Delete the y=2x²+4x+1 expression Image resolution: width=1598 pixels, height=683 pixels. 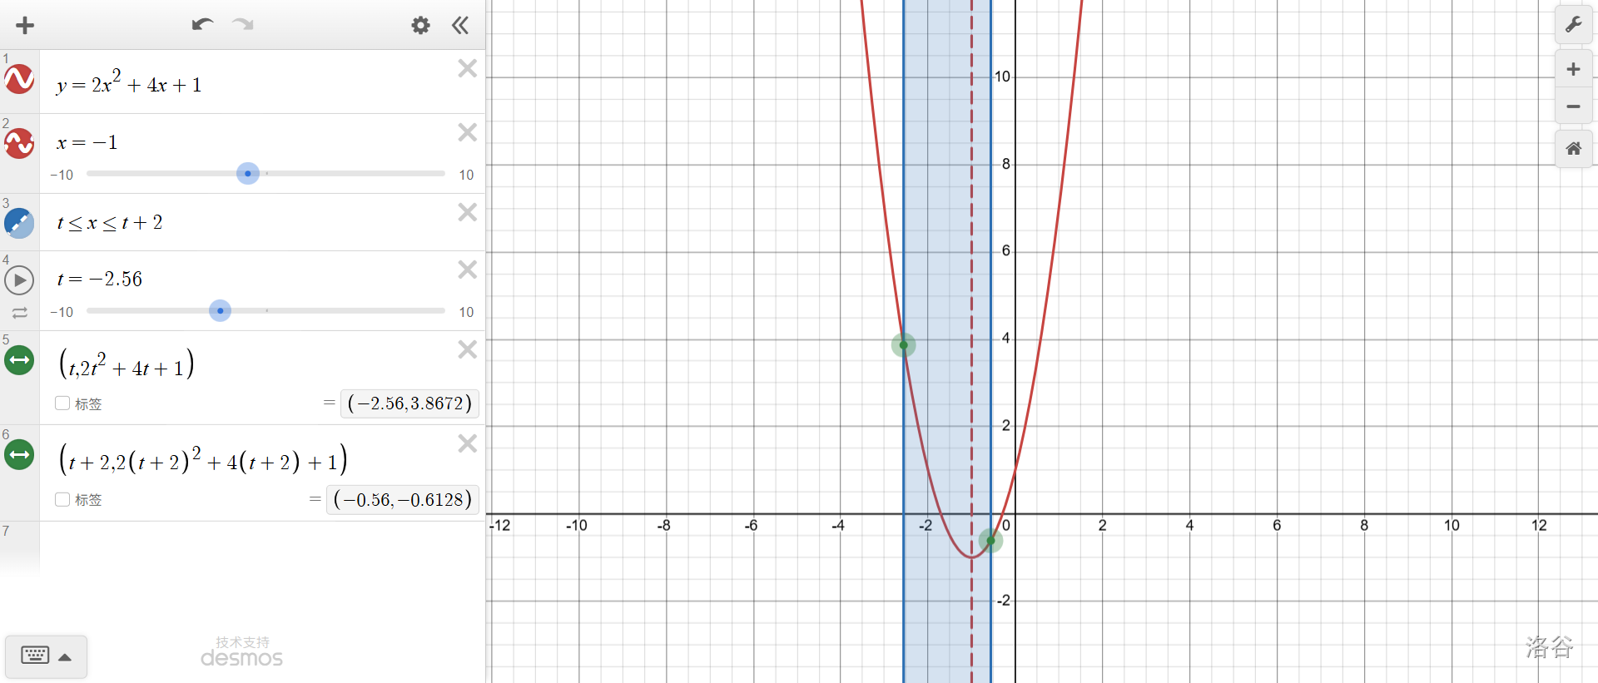coord(467,68)
